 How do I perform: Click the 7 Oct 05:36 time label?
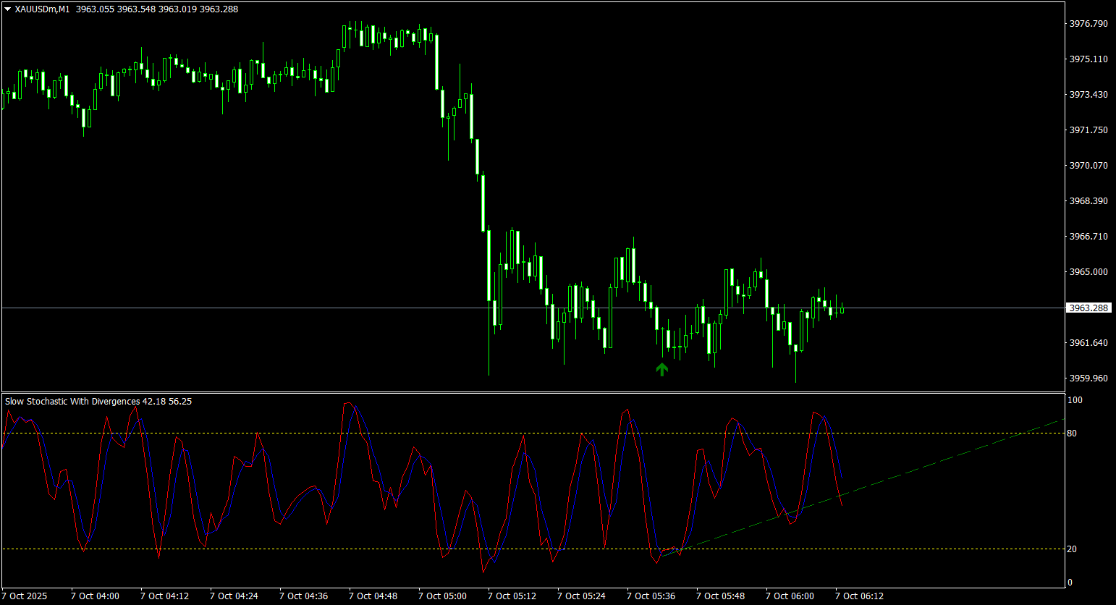651,596
